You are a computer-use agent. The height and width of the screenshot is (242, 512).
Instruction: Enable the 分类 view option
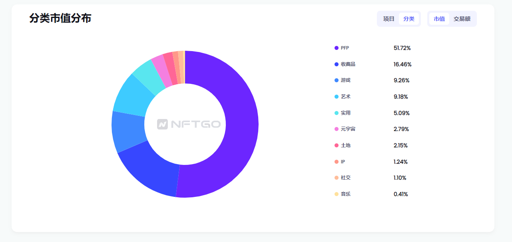tap(409, 18)
